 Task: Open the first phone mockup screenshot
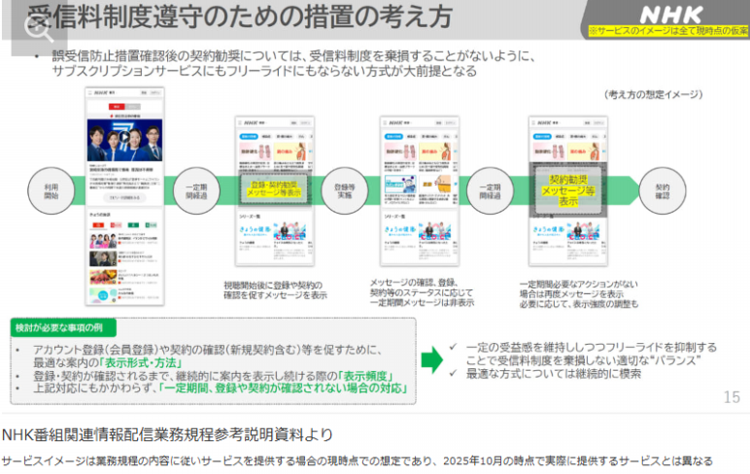[122, 185]
